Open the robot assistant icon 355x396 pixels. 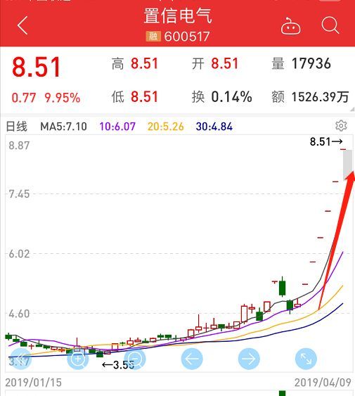(x=290, y=26)
